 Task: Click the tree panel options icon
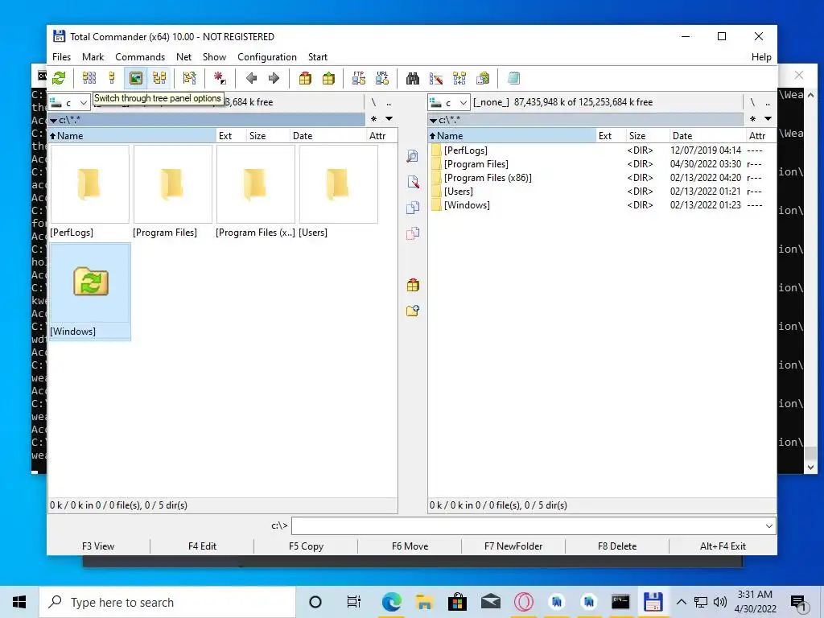tap(159, 78)
